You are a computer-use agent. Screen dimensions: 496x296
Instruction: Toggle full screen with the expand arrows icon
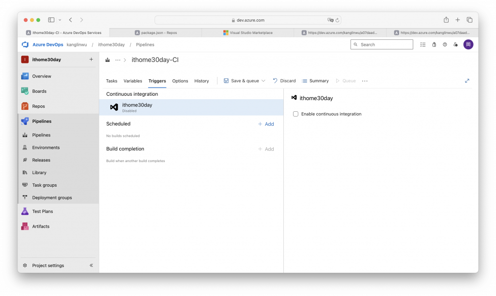[x=467, y=81]
